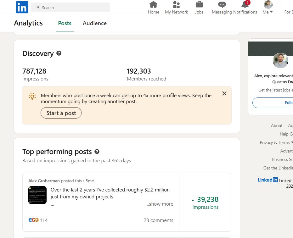Dismiss the weekly posting tip banner
This screenshot has width=293, height=238.
tap(224, 93)
